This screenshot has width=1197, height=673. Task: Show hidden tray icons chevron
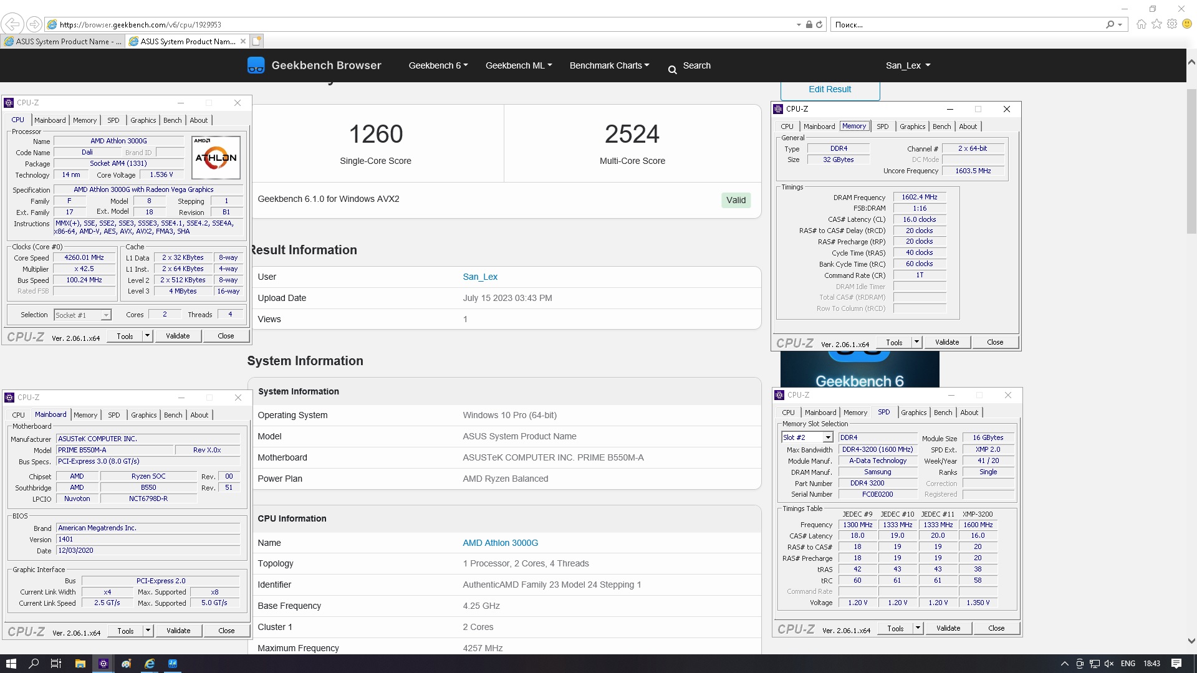tap(1064, 664)
